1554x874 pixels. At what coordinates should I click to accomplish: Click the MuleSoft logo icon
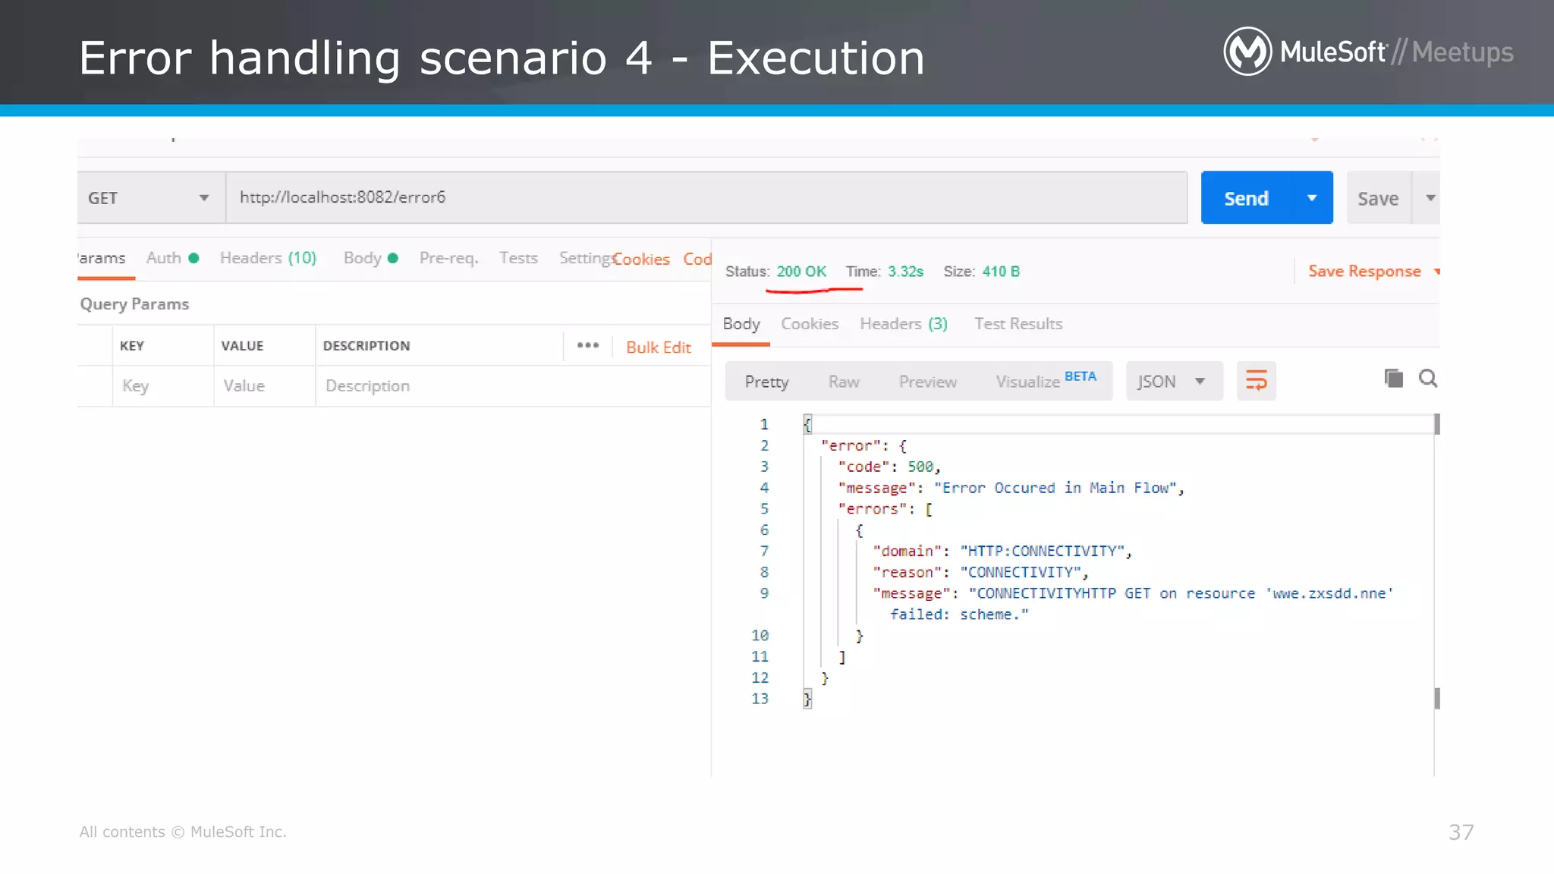point(1247,52)
